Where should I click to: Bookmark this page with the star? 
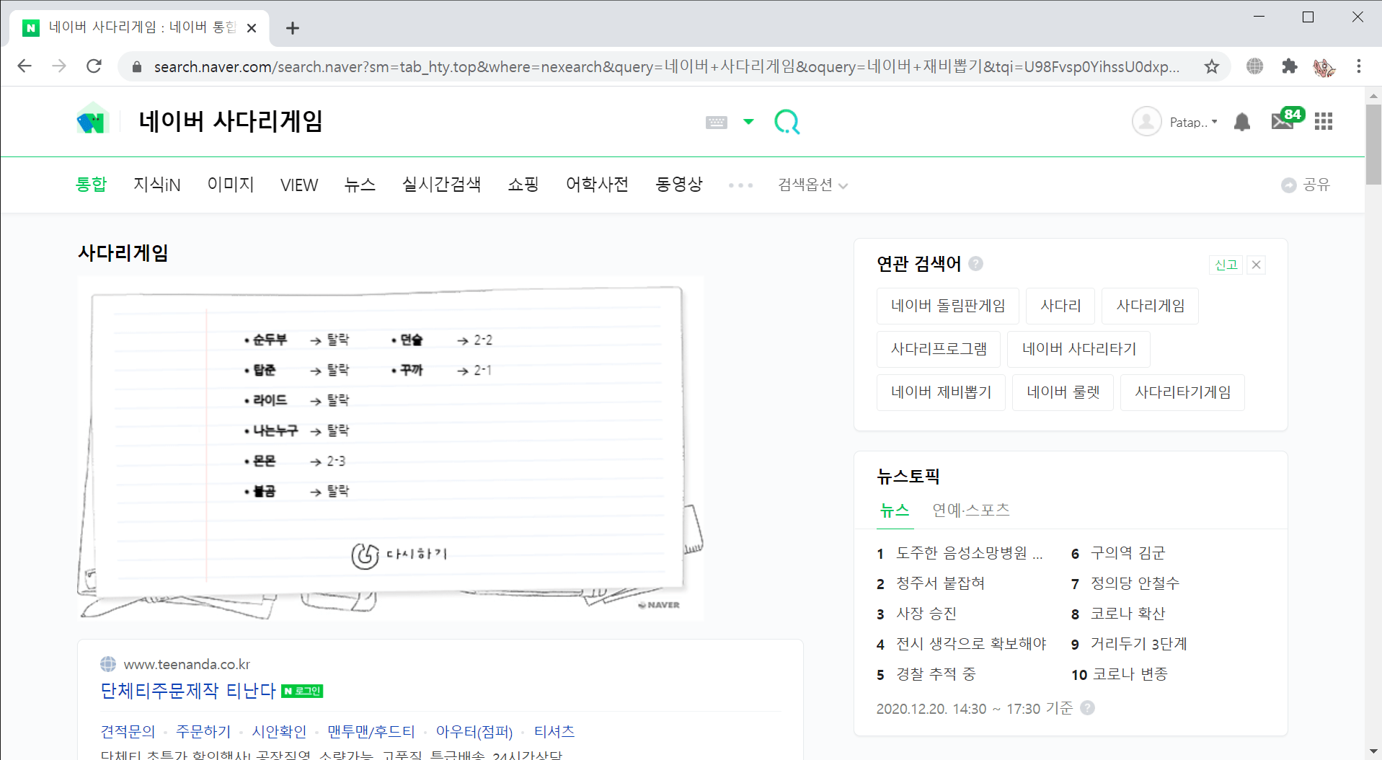1211,66
